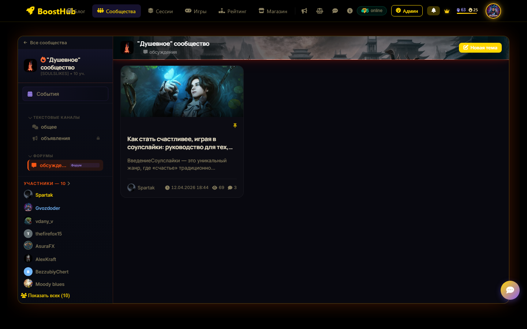Select the общее text channel
527x329 pixels.
tap(49, 127)
